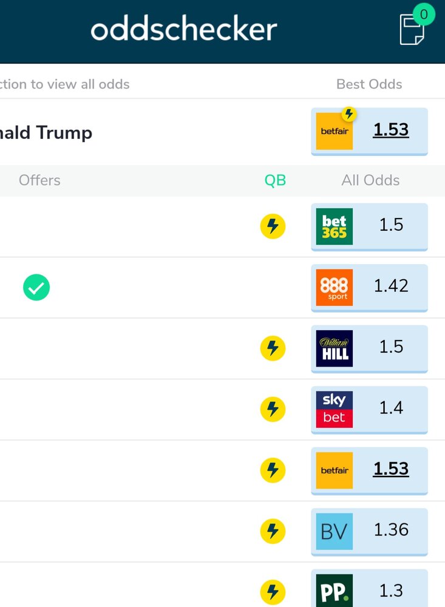Tap the Offers column header
445x607 pixels.
39,180
